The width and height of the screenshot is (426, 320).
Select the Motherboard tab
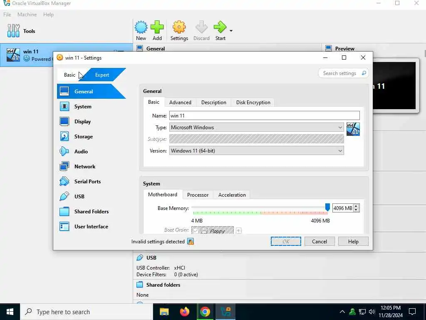pyautogui.click(x=163, y=195)
